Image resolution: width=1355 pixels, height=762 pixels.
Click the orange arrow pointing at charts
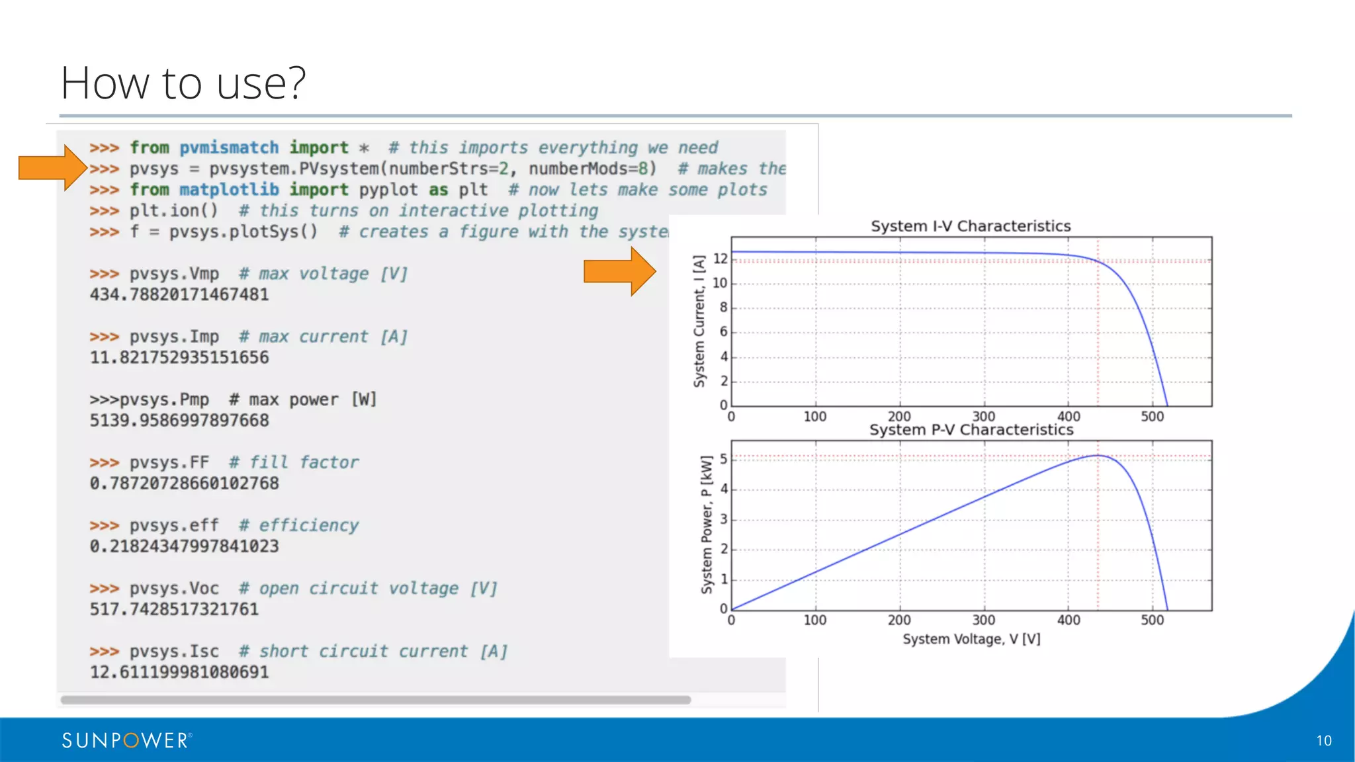[x=619, y=271]
